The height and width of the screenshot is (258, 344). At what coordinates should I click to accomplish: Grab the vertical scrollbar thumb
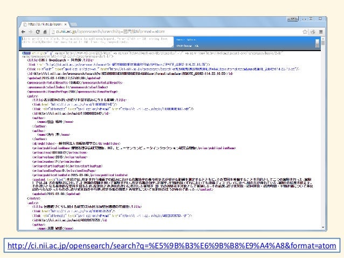pyautogui.click(x=323, y=43)
